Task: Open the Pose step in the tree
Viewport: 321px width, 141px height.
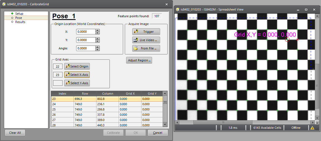Action: tap(18, 18)
